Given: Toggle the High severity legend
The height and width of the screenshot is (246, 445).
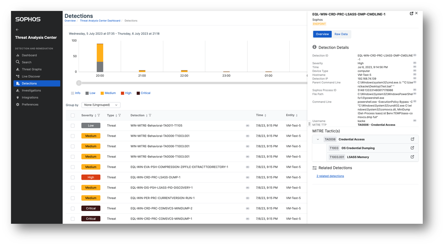Looking at the screenshot, I should tap(126, 93).
